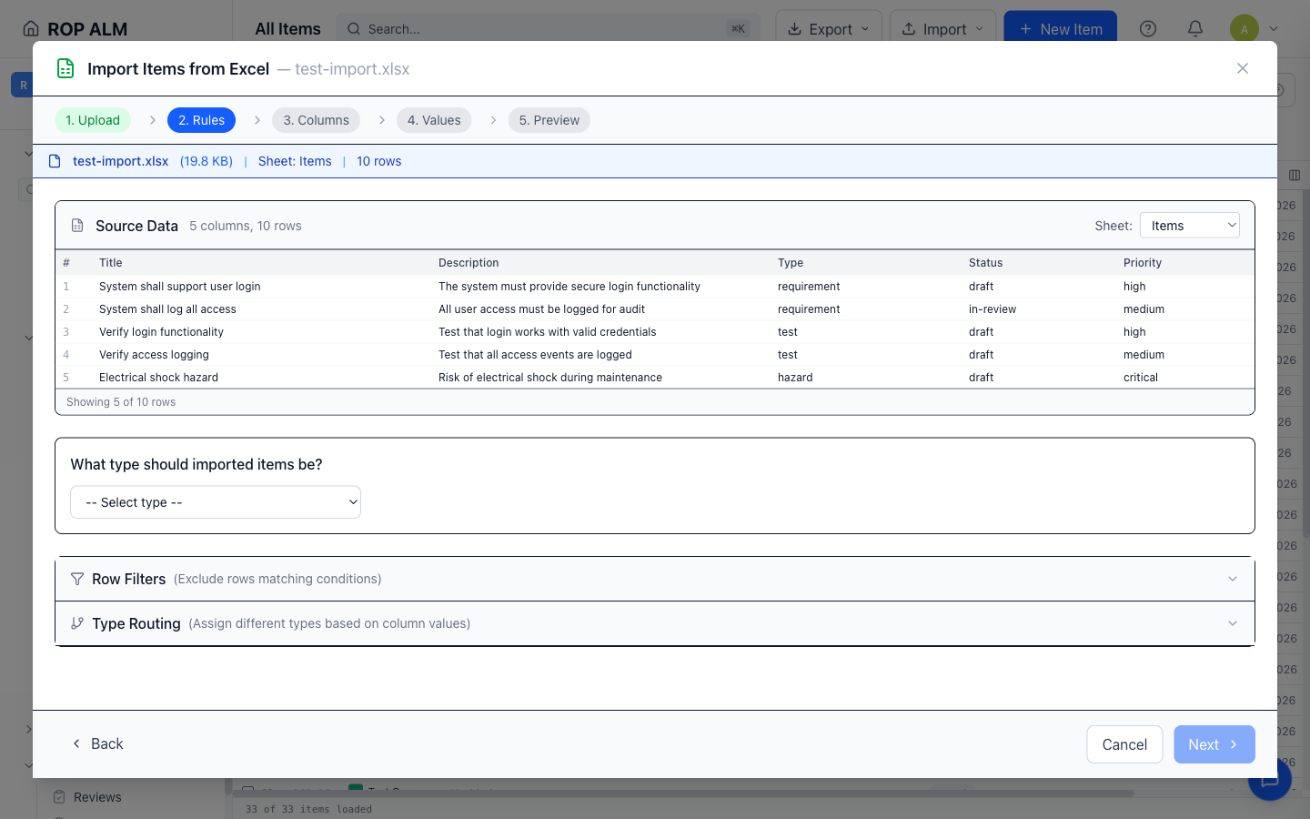The height and width of the screenshot is (819, 1310).
Task: Click the Row Filters funnel icon
Action: pyautogui.click(x=77, y=579)
